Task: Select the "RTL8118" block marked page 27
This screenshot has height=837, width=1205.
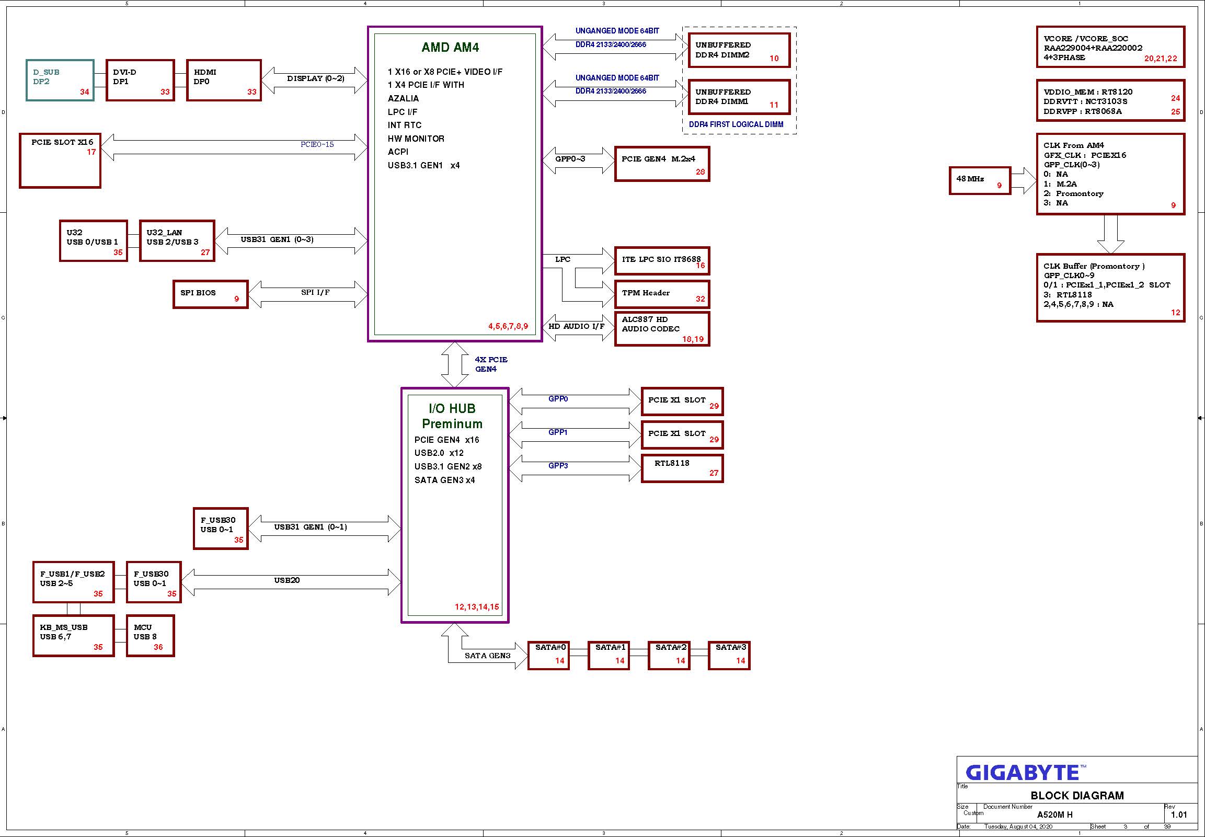Action: [x=682, y=468]
